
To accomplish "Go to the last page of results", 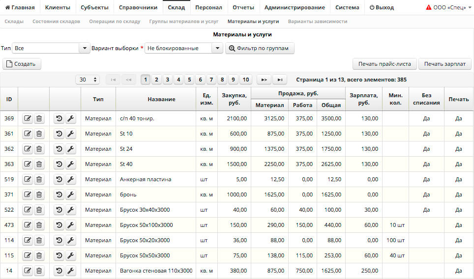I will 280,80.
